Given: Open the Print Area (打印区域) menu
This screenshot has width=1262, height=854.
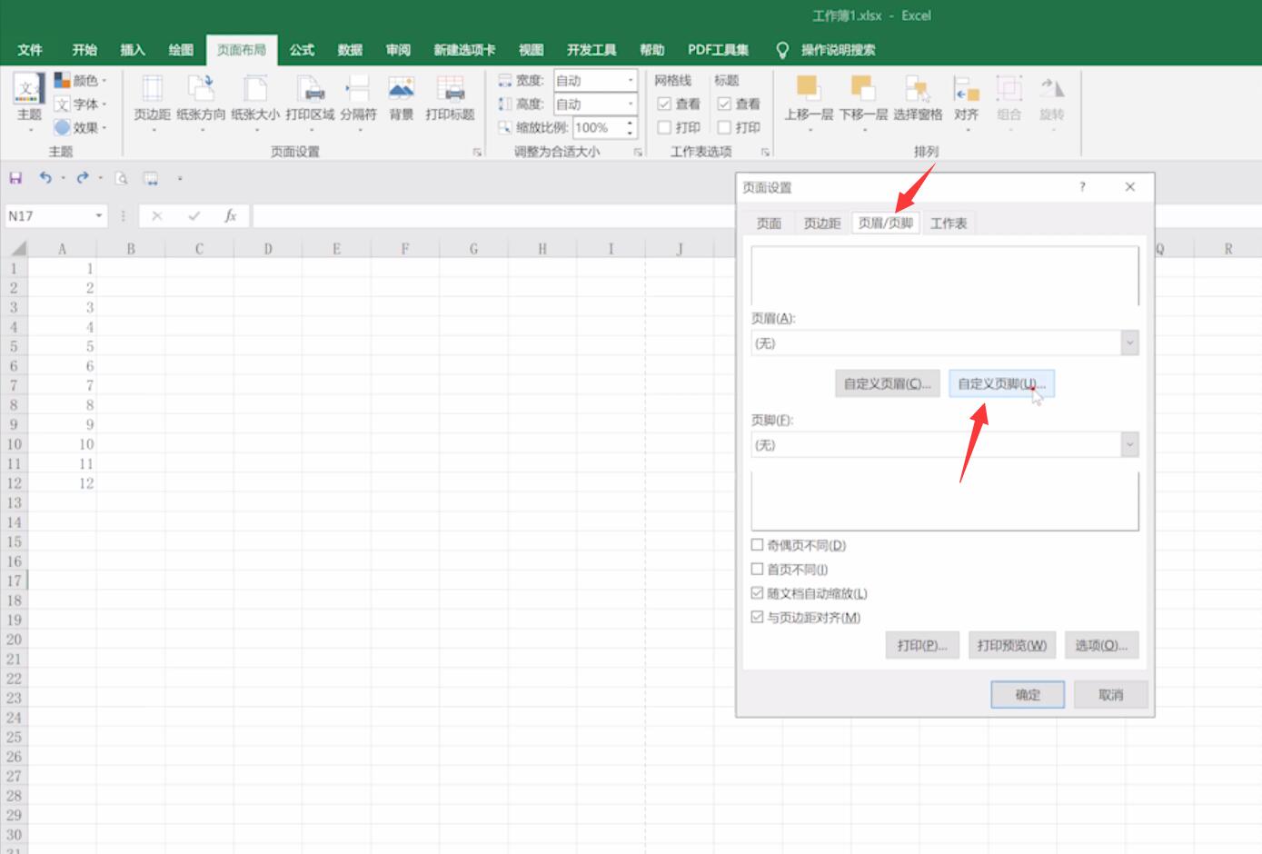Looking at the screenshot, I should (310, 102).
